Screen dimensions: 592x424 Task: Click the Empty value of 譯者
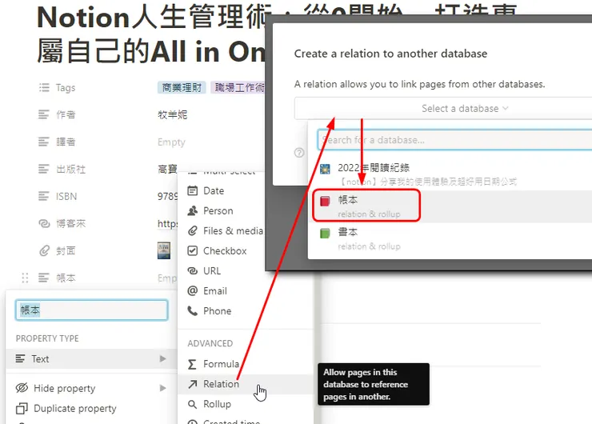[x=171, y=142]
